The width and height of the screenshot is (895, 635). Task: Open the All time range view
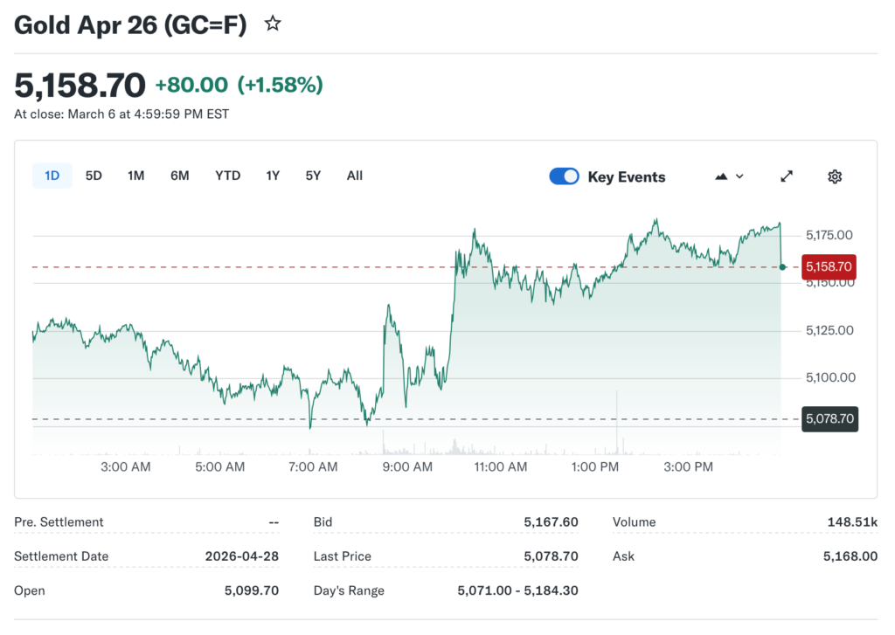[x=354, y=175]
